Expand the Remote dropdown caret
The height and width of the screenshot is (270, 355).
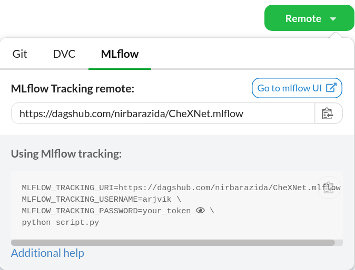(333, 19)
